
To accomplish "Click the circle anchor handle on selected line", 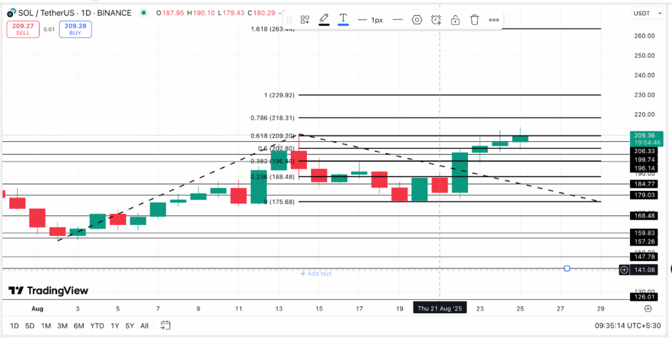I will (567, 268).
